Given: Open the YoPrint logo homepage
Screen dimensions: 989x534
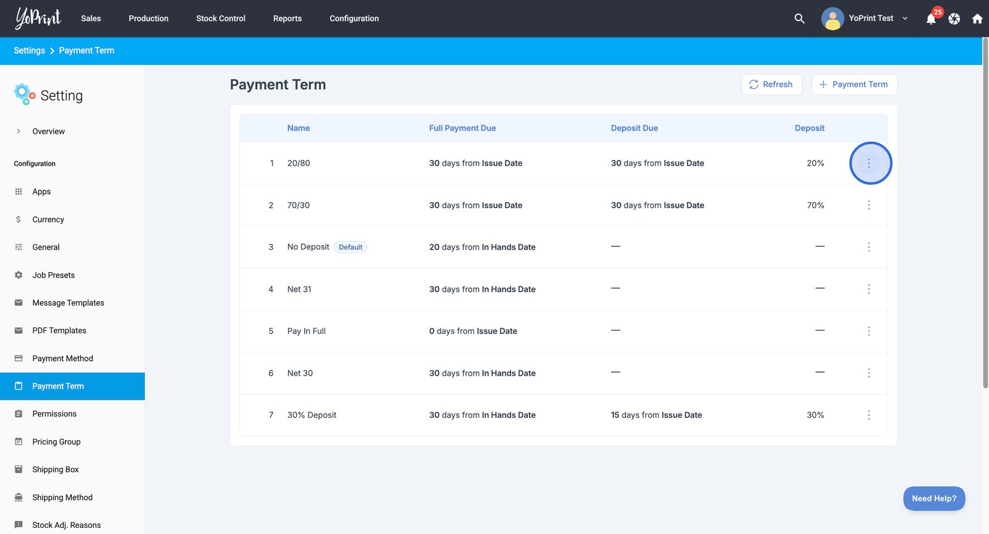Looking at the screenshot, I should pyautogui.click(x=38, y=18).
